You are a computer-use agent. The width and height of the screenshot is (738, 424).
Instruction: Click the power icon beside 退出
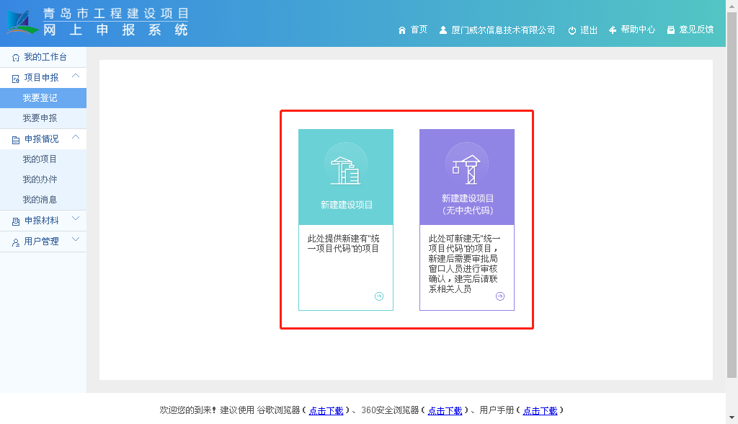pos(572,30)
